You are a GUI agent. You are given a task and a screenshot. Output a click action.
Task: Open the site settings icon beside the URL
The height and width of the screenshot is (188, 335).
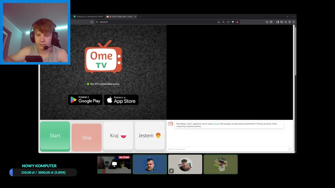[x=97, y=22]
